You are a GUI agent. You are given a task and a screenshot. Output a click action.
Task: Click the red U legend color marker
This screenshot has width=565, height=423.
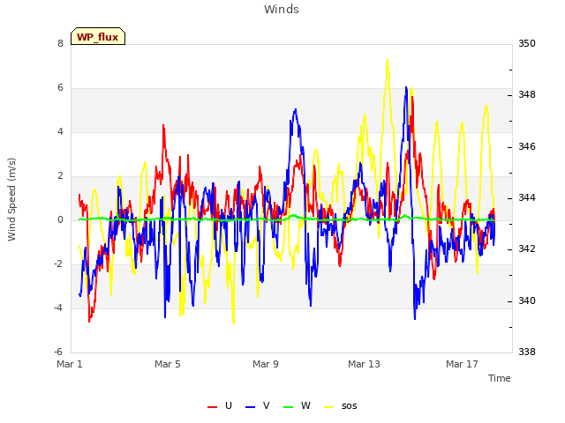point(212,407)
